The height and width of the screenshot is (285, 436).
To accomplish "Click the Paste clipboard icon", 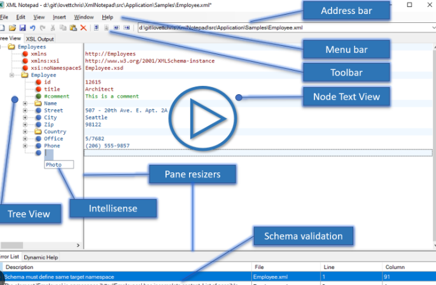I will click(x=73, y=28).
